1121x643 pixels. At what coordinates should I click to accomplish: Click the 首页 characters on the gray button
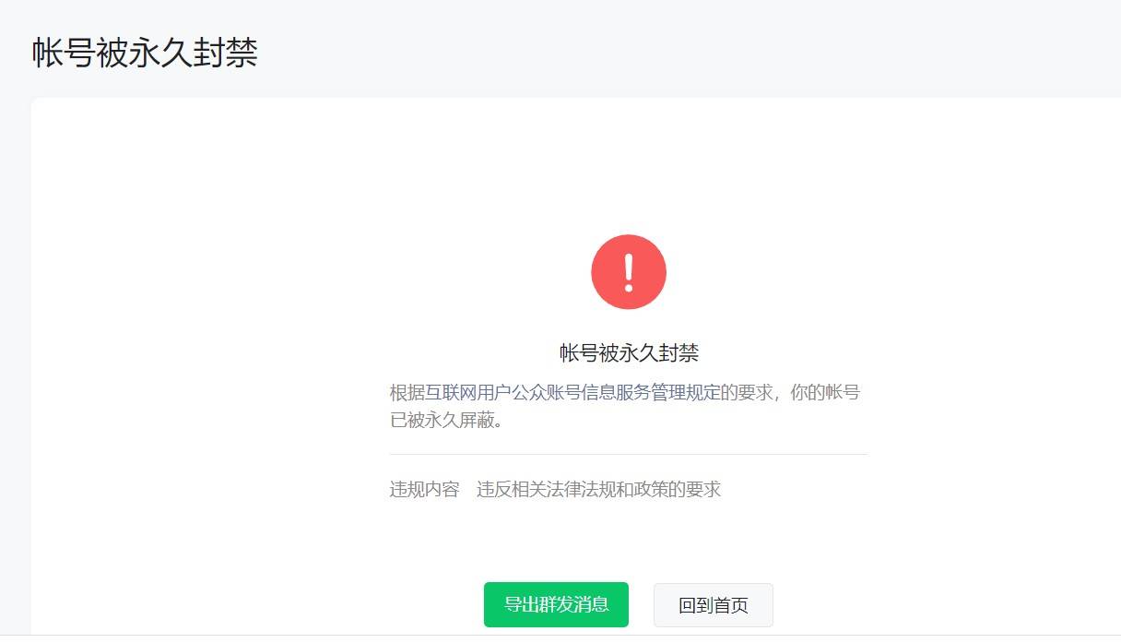click(731, 606)
